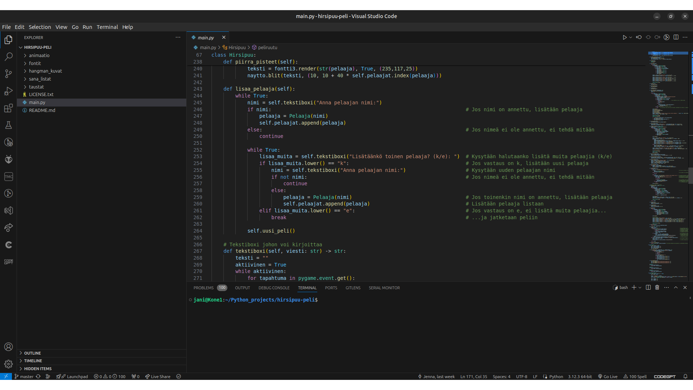Toggle Go Live server in status bar

pyautogui.click(x=608, y=376)
